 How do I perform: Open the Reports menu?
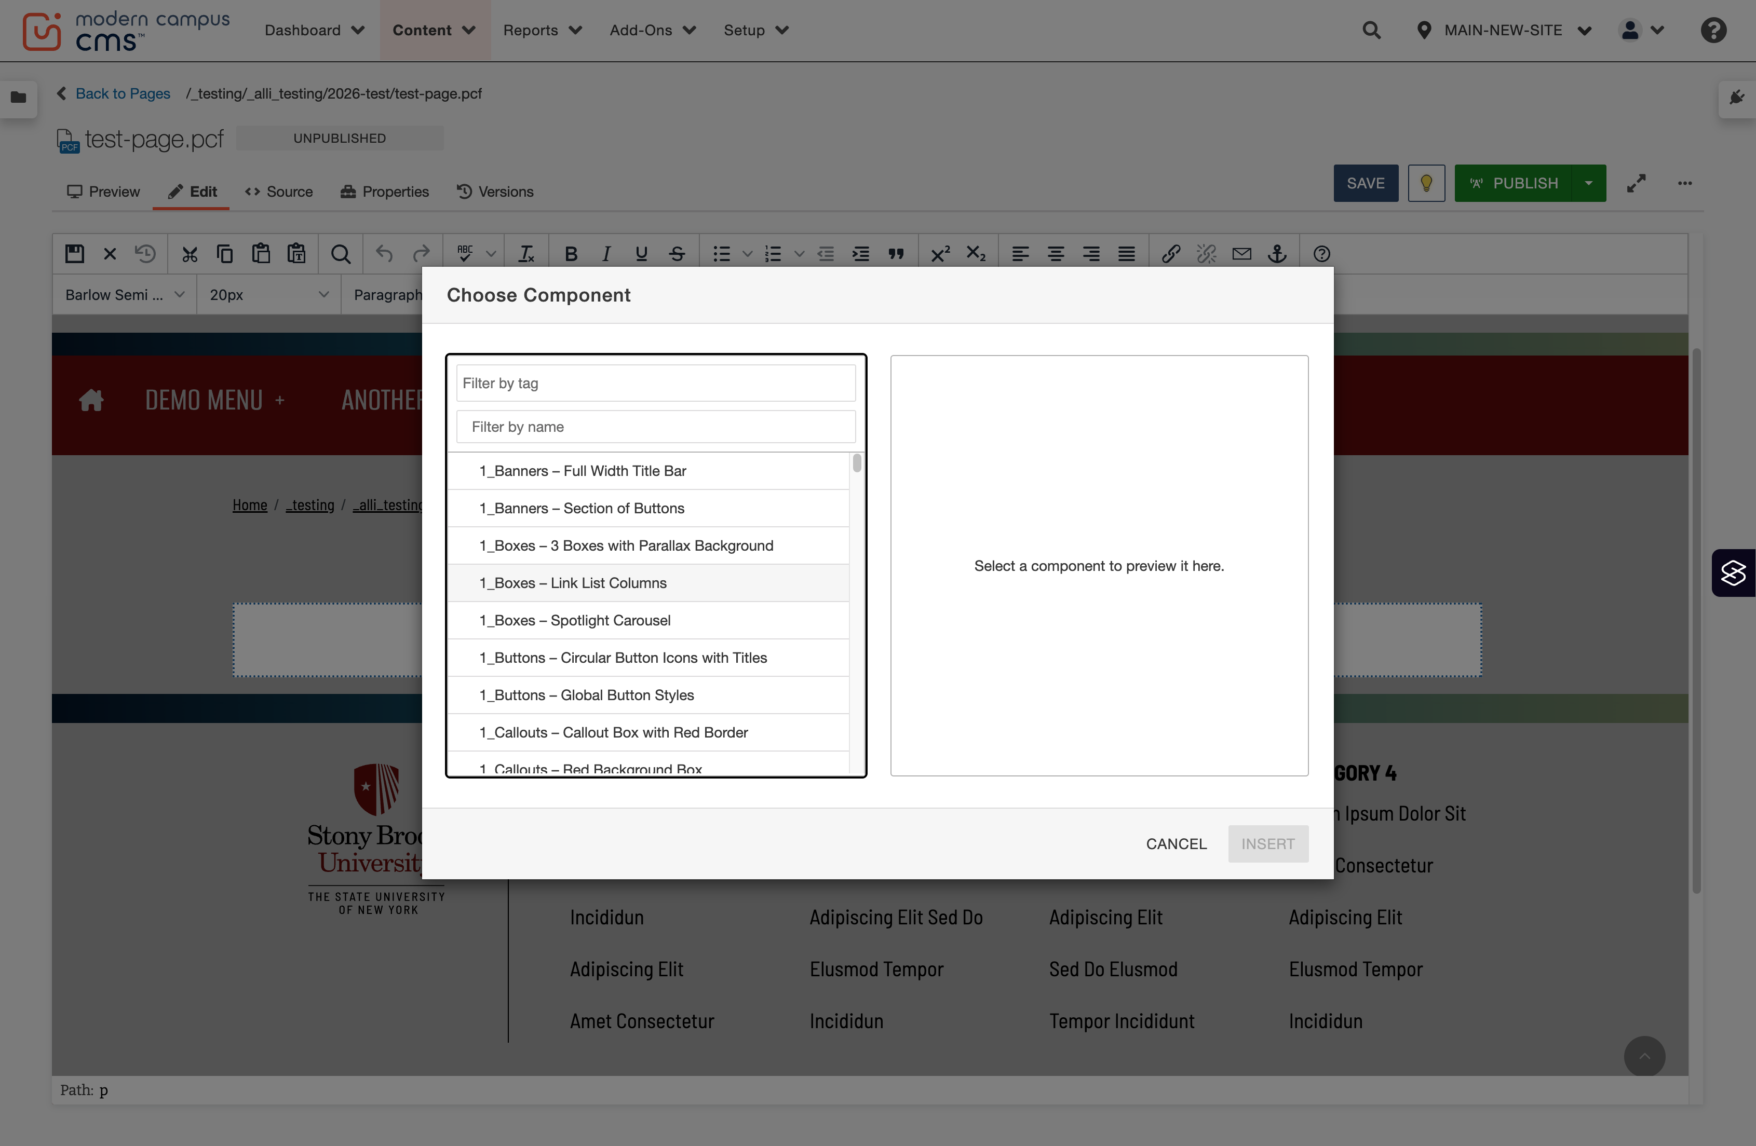pos(542,30)
